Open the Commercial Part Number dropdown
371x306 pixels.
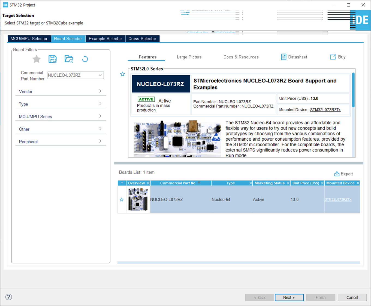click(100, 75)
